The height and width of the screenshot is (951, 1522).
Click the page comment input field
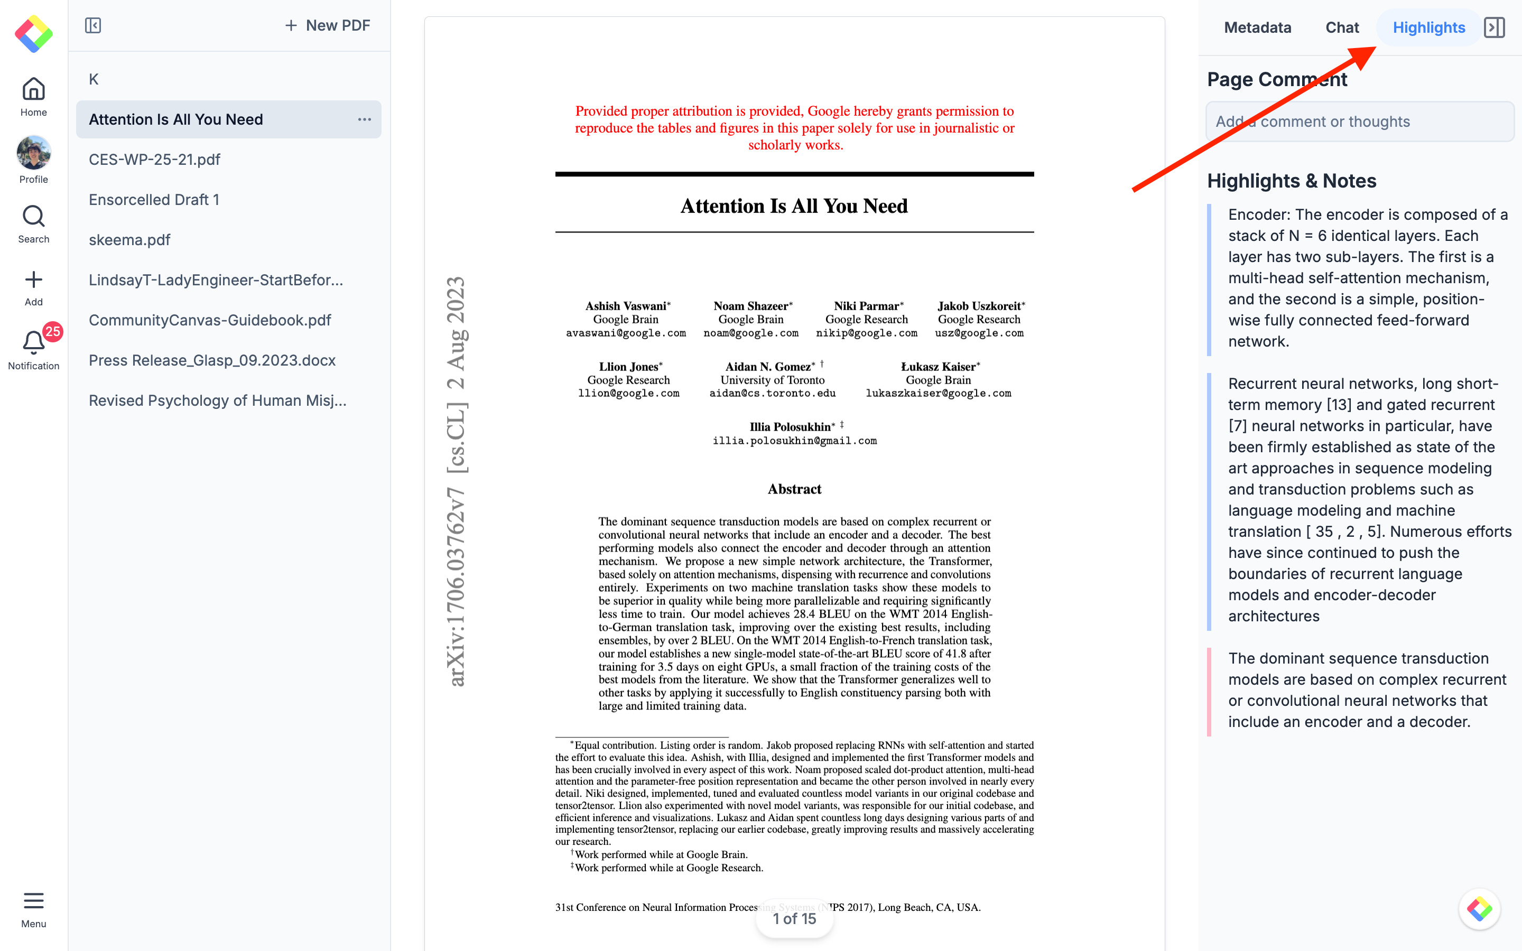point(1359,122)
